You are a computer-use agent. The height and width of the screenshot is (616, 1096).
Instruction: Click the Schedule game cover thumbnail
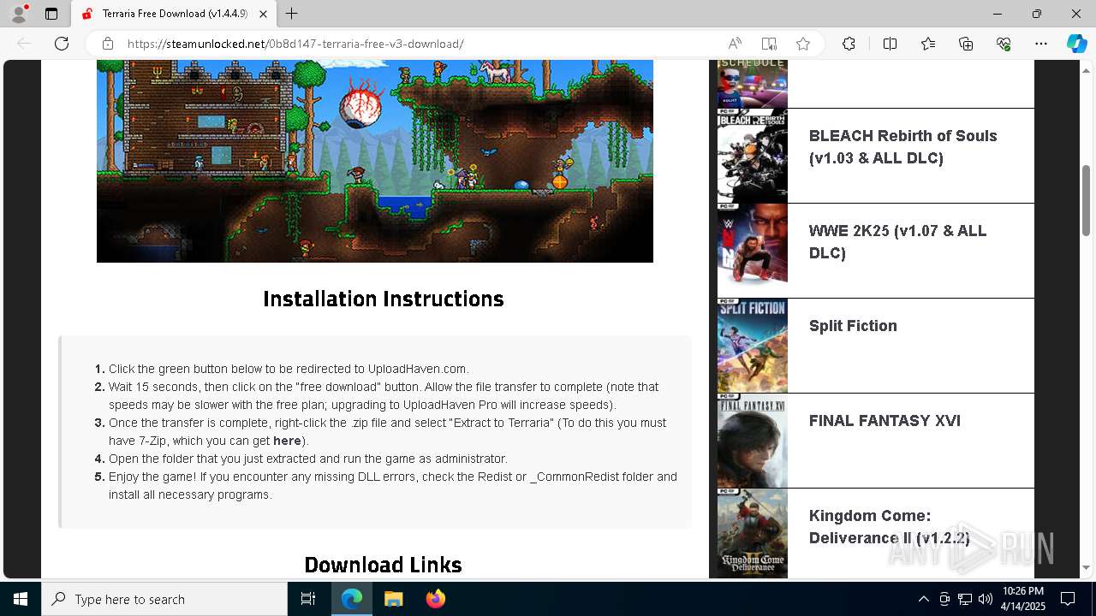coord(753,84)
